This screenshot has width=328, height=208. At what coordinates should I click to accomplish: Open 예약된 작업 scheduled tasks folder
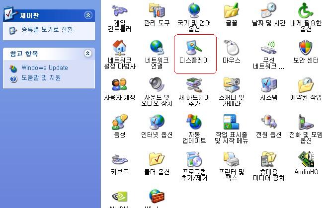click(306, 84)
